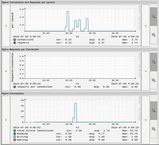
Task: Shift Connections and Requests per second graph later
Action: (x=146, y=26)
